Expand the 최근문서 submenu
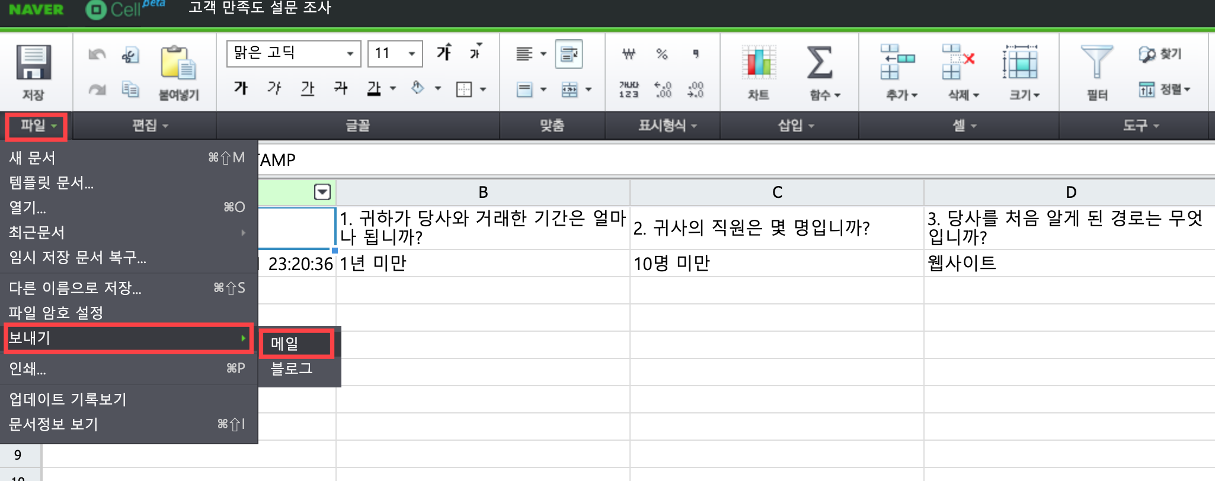The image size is (1215, 481). click(x=129, y=232)
